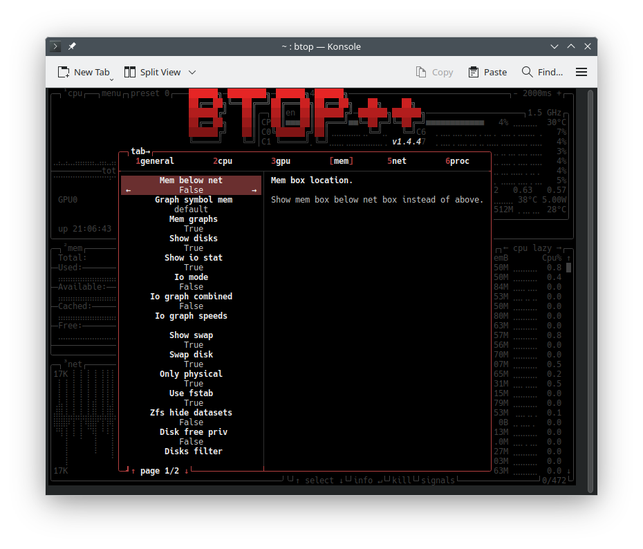The height and width of the screenshot is (549, 643).
Task: Click the right sort arrow beside cpu lazy
Action: click(x=559, y=248)
